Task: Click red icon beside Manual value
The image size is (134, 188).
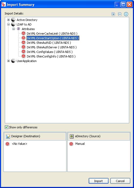Action: (x=71, y=144)
